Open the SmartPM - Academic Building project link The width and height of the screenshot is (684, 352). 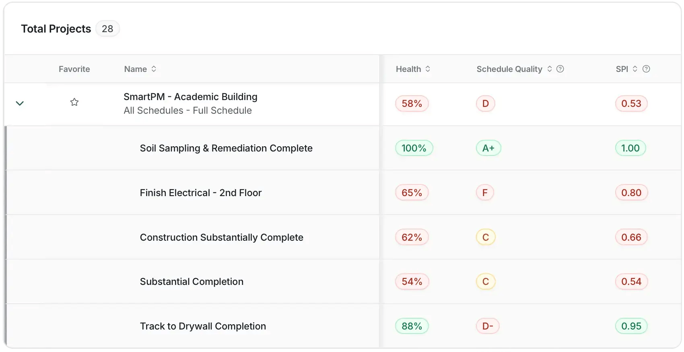tap(190, 96)
